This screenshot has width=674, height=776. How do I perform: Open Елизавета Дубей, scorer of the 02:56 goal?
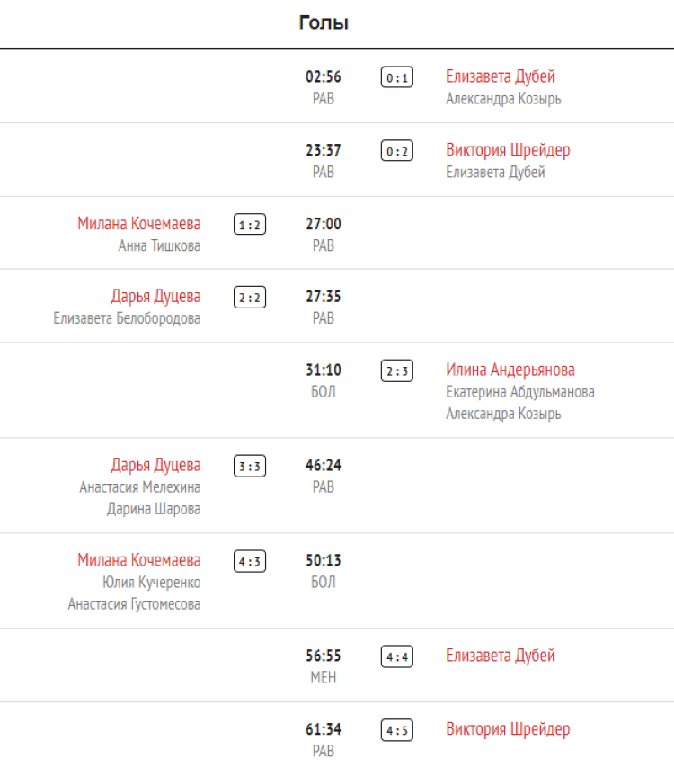501,76
